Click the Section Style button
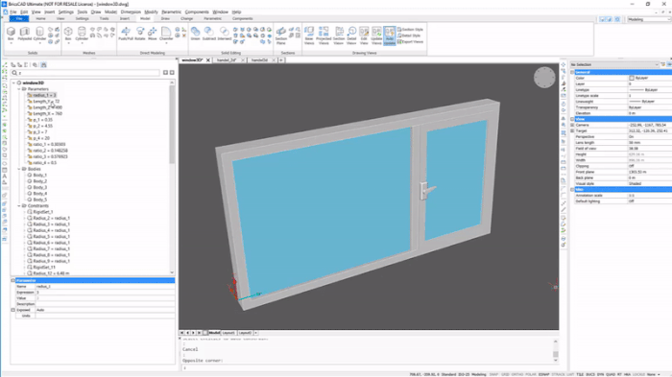 [x=410, y=30]
